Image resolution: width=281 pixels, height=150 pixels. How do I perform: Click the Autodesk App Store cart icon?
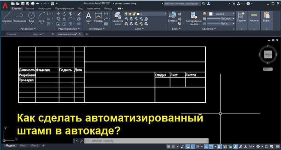pos(234,4)
